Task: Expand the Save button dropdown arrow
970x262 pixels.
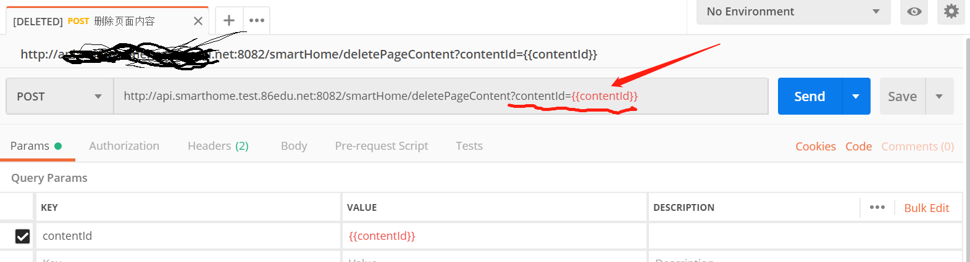Action: click(x=939, y=96)
